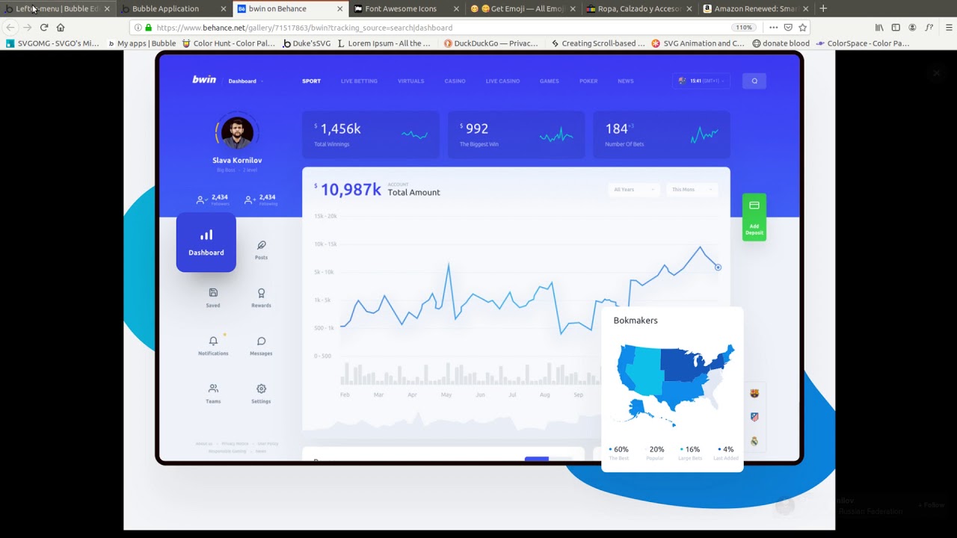Open the Teams people icon
The width and height of the screenshot is (957, 538).
(x=213, y=389)
